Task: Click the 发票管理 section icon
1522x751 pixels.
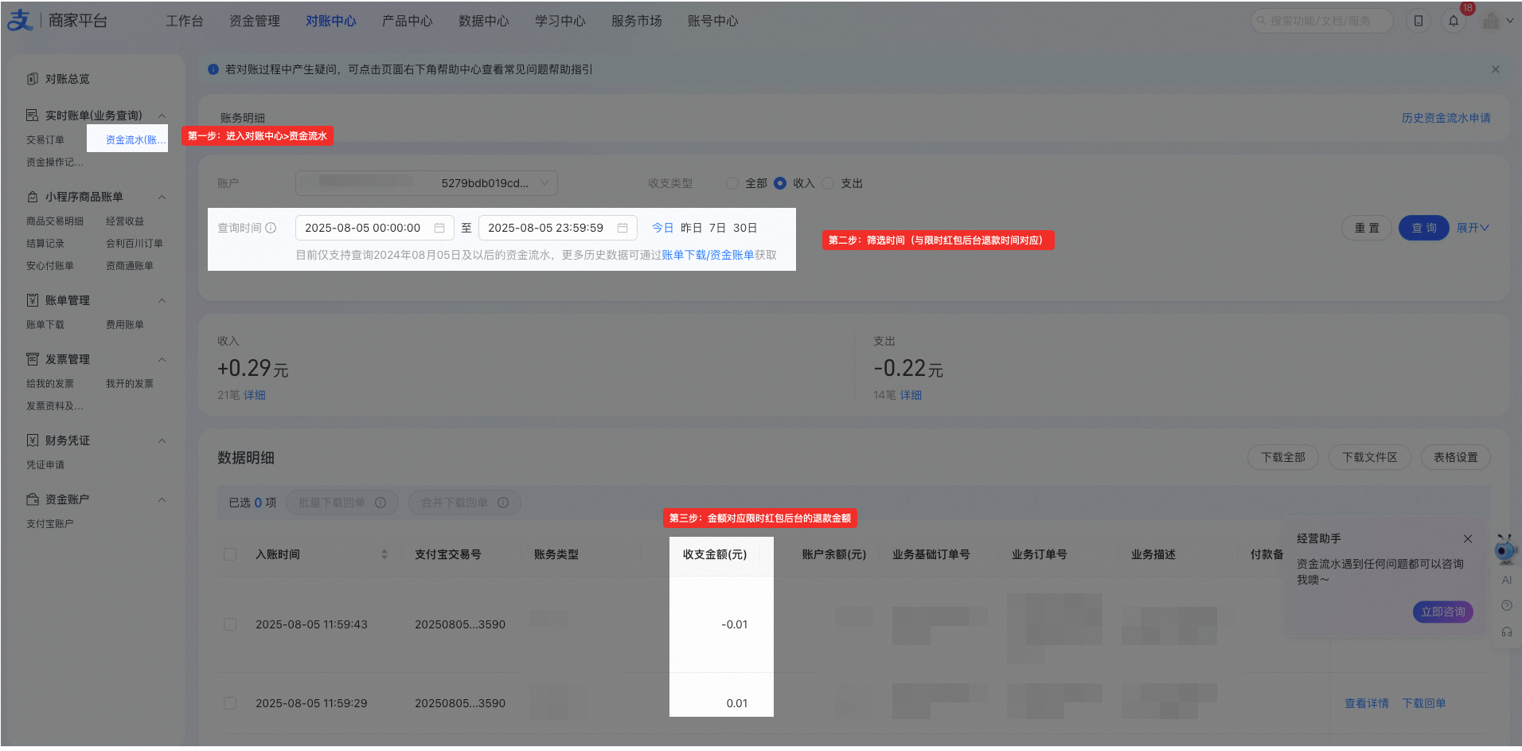Action: 33,359
